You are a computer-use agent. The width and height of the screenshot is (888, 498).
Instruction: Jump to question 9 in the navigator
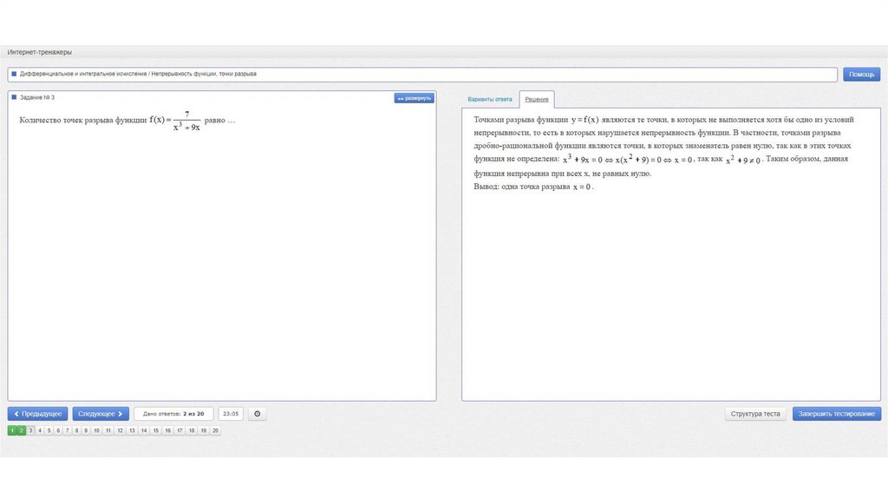click(x=86, y=430)
